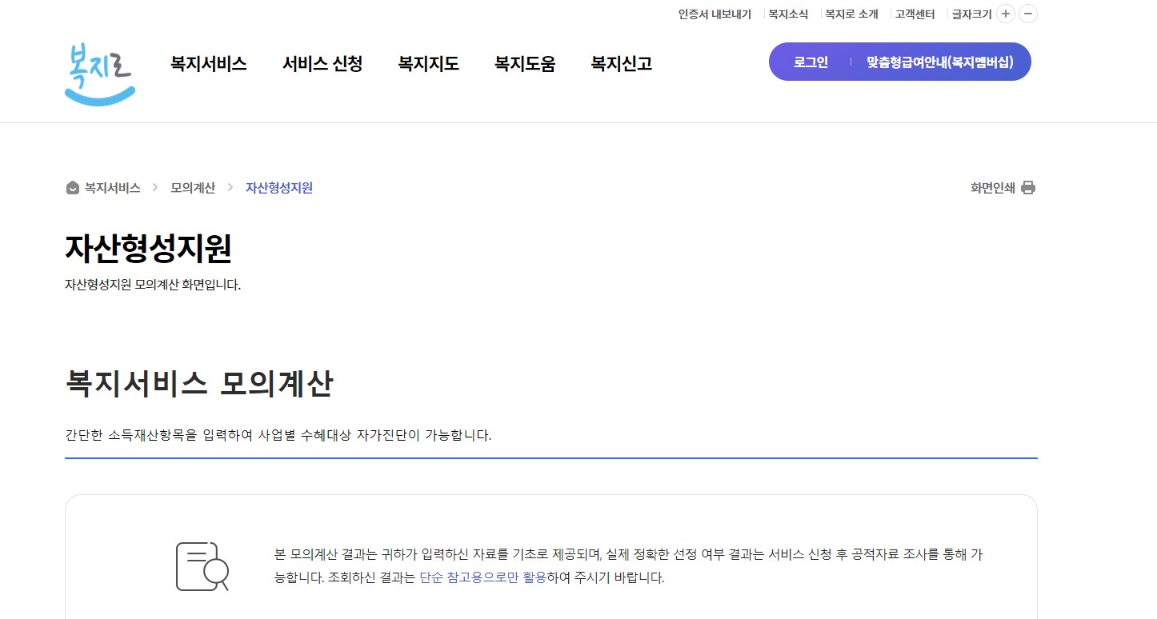1157x619 pixels.
Task: Select 복지신고 in the navigation bar
Action: (621, 64)
